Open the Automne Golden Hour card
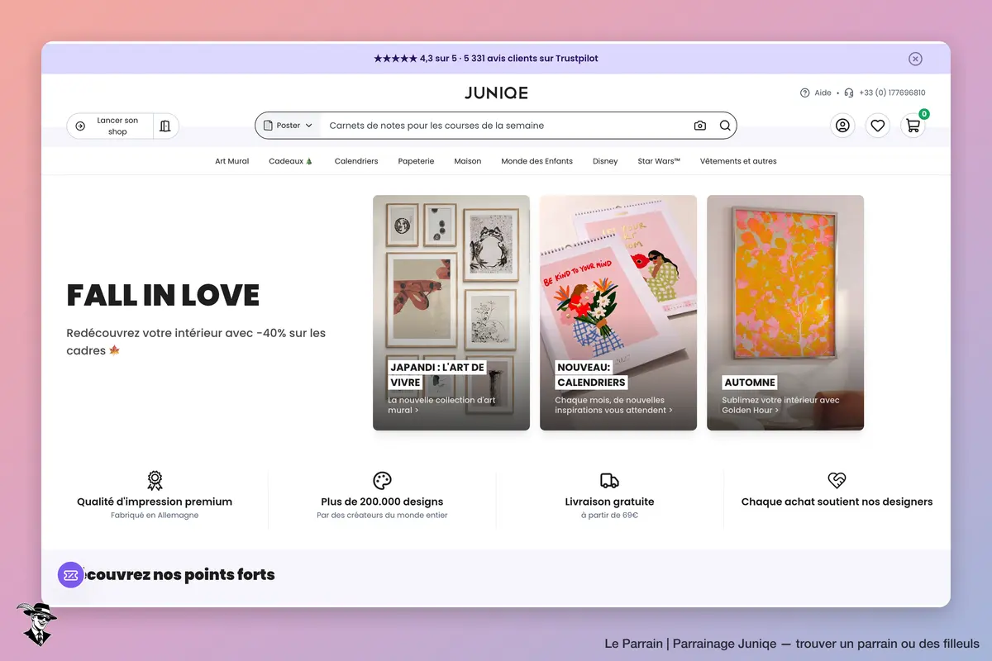992x661 pixels. pyautogui.click(x=785, y=312)
